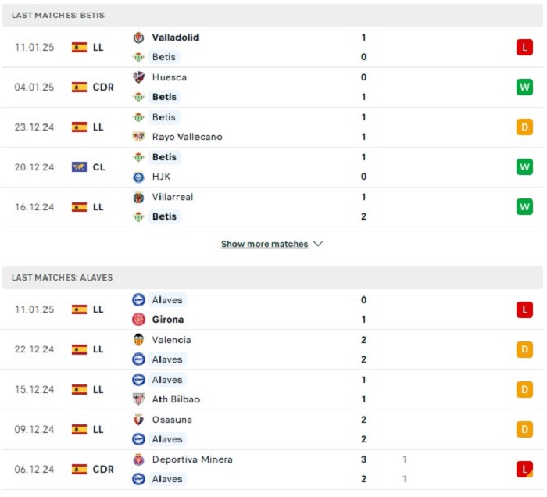Open the green W badge for Huesca match

coord(524,87)
